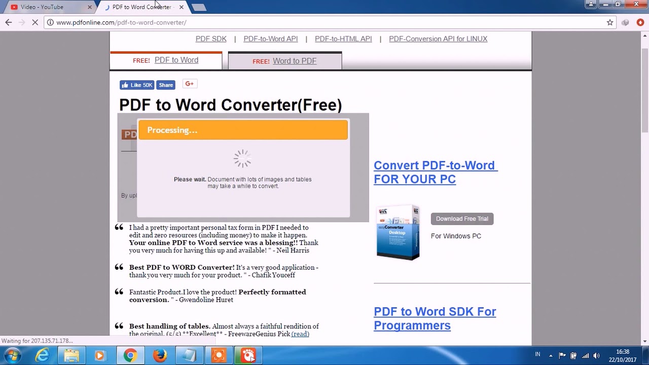Open the Action Center flag icon
Viewport: 649px width, 365px height.
tap(562, 356)
